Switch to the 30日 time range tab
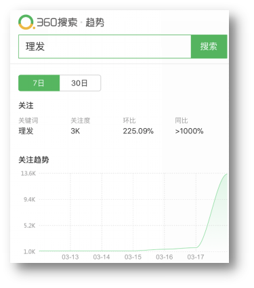254x288 pixels. tap(80, 83)
